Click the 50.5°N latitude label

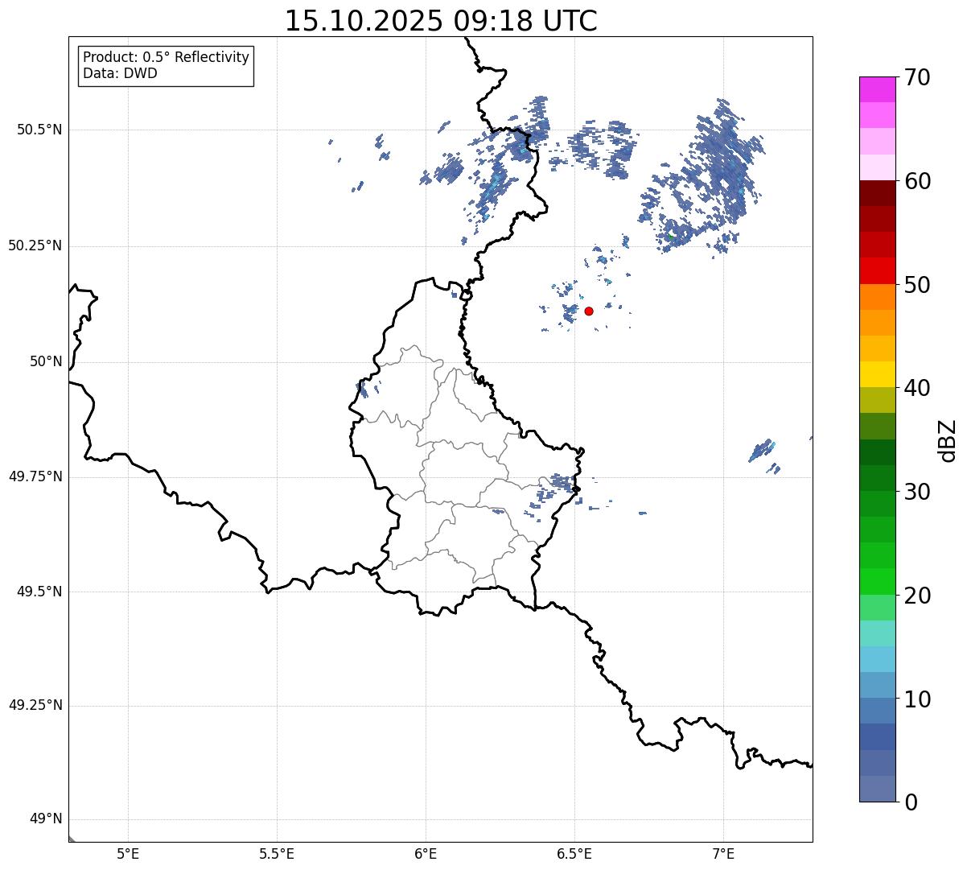point(39,130)
